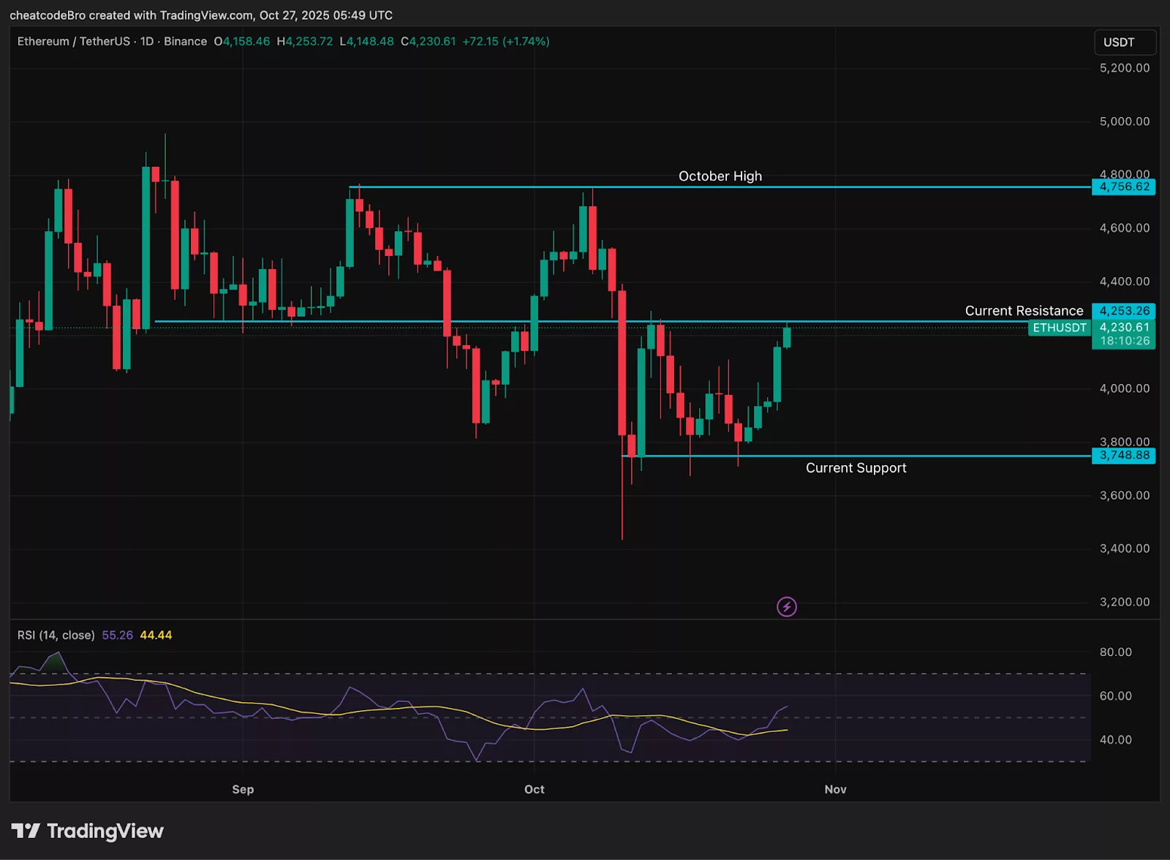This screenshot has width=1170, height=860.
Task: Click the purple lightning bolt icon on the chart
Action: 787,606
